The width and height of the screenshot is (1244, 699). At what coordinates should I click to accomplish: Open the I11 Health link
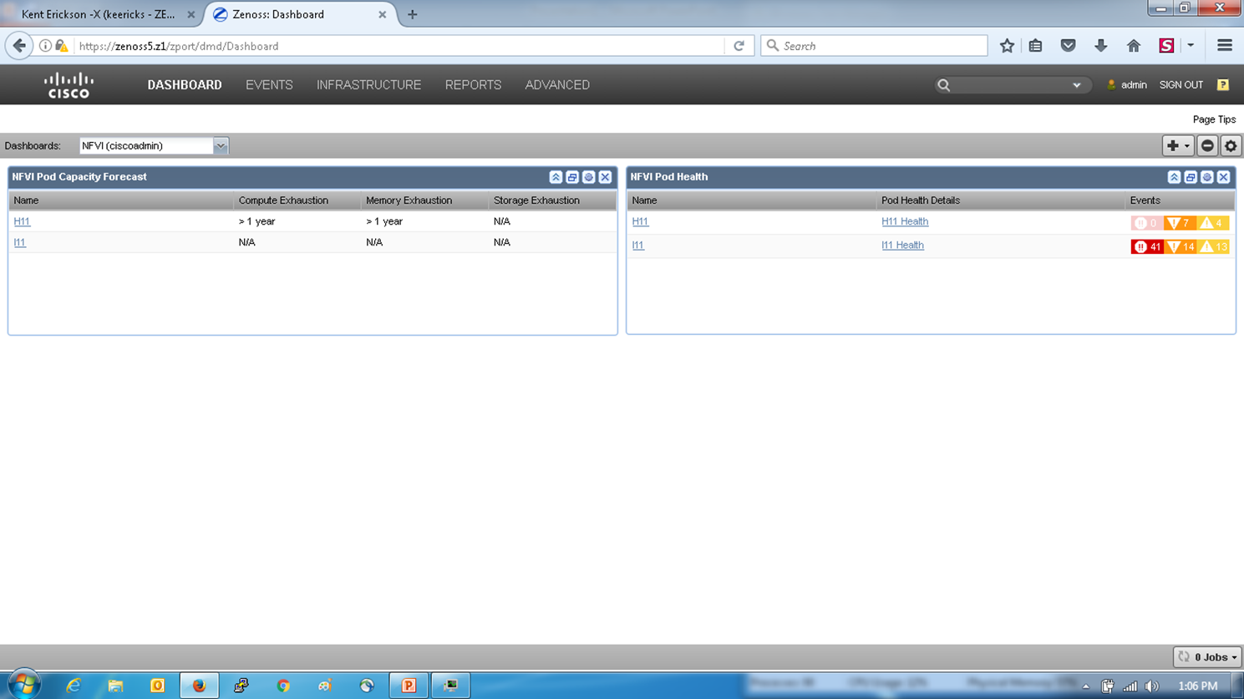coord(902,246)
